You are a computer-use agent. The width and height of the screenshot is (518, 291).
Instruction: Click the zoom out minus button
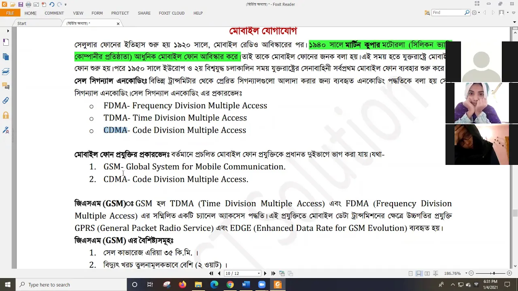(471, 274)
